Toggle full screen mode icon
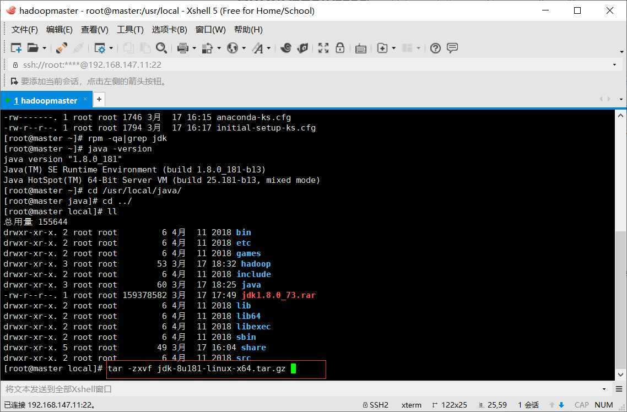This screenshot has width=627, height=412. (323, 48)
